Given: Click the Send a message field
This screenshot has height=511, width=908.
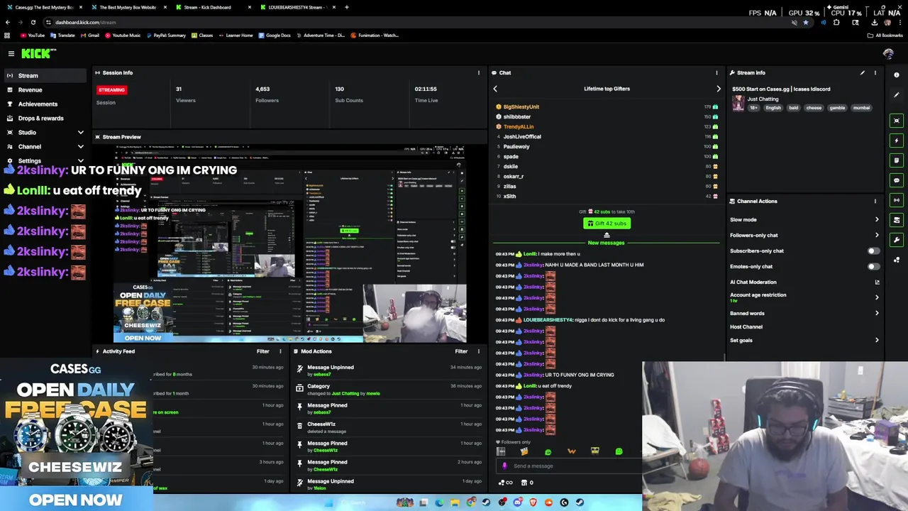Looking at the screenshot, I should point(567,466).
